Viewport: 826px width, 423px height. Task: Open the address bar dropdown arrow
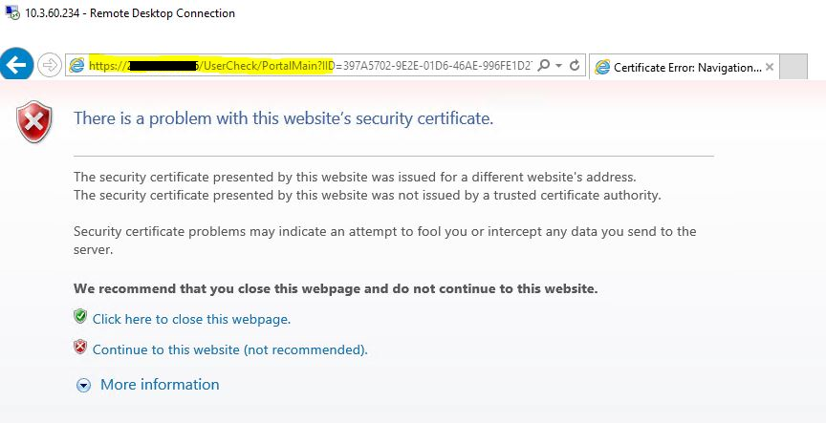pos(558,66)
